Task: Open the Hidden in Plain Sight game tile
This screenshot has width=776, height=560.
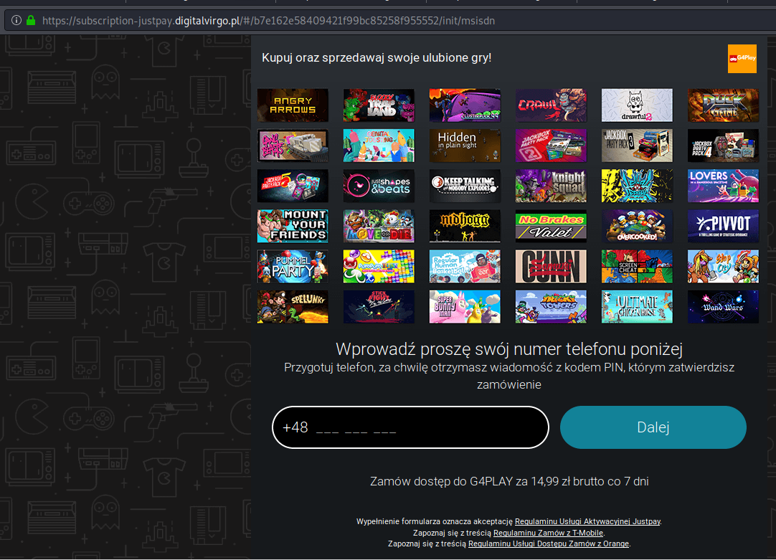Action: 465,146
